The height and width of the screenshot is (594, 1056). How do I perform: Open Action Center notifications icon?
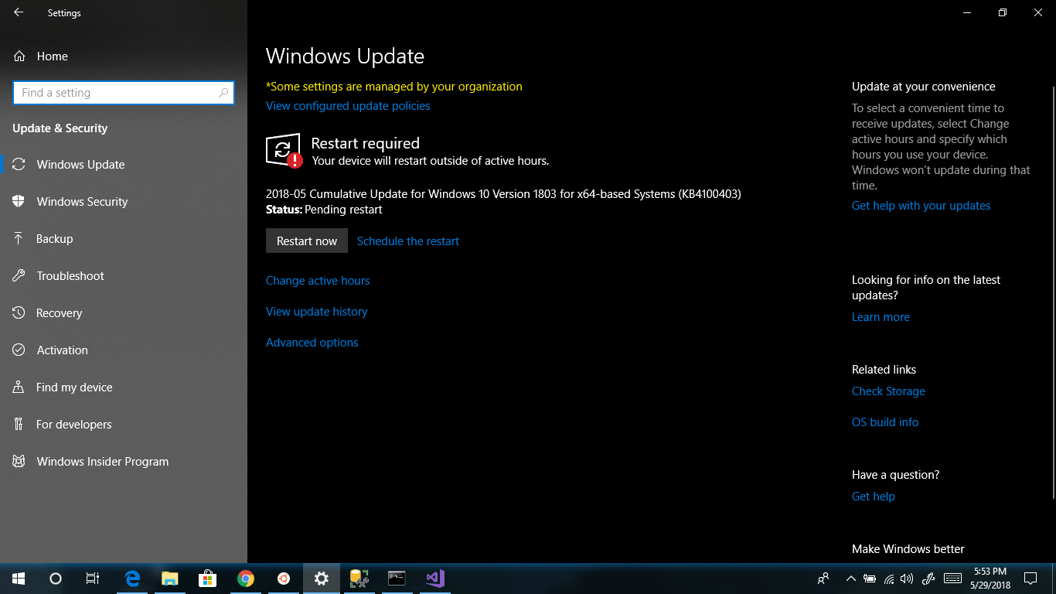(1030, 579)
